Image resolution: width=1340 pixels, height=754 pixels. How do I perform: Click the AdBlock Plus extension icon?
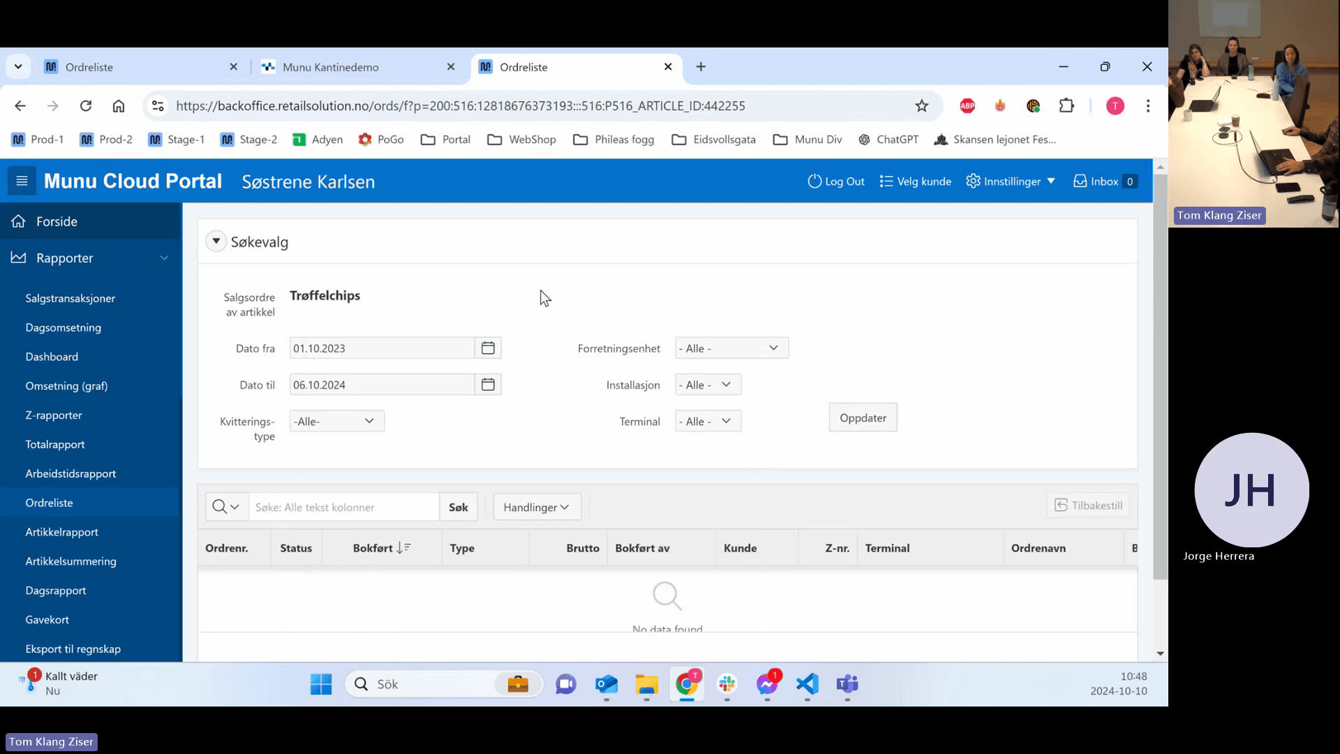tap(967, 106)
